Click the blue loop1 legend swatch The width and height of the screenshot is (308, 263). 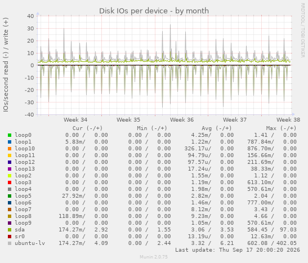[10, 142]
